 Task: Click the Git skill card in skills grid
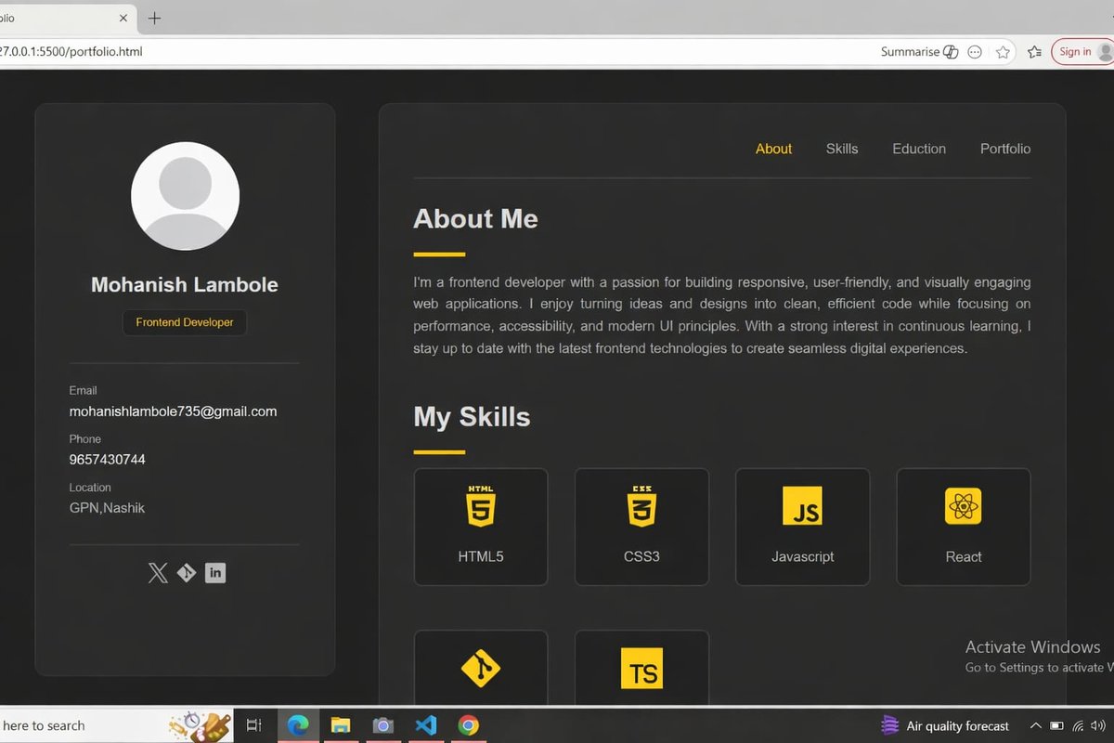(x=481, y=668)
